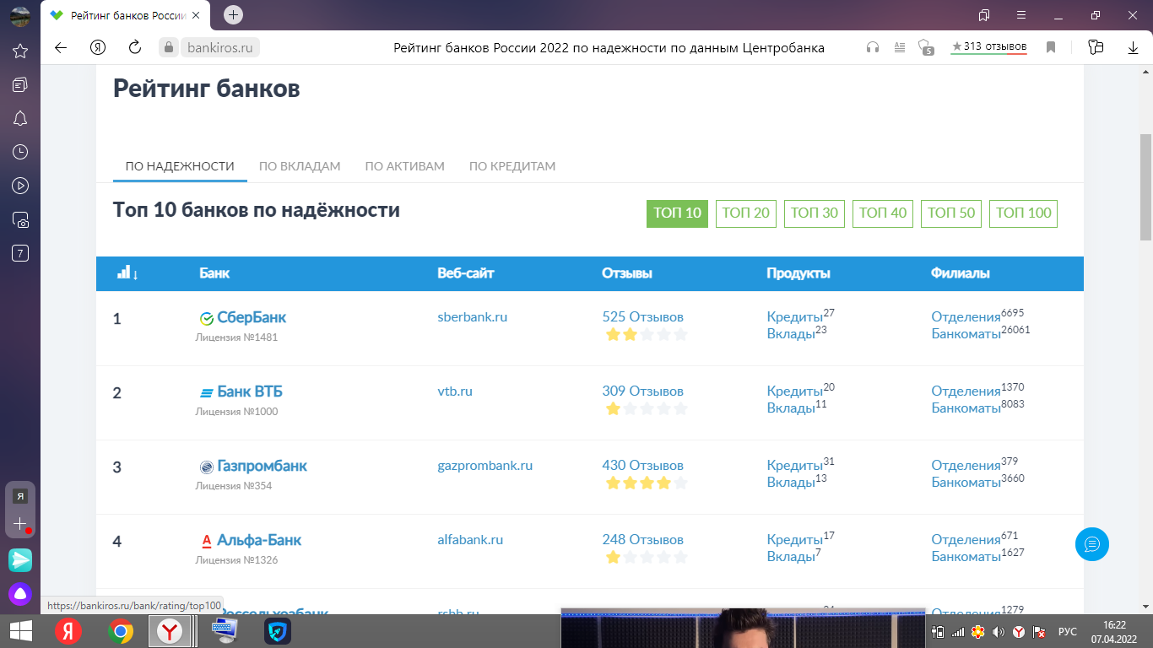Image resolution: width=1153 pixels, height=648 pixels.
Task: Switch to ПО АКТИВАМ tab
Action: (404, 166)
